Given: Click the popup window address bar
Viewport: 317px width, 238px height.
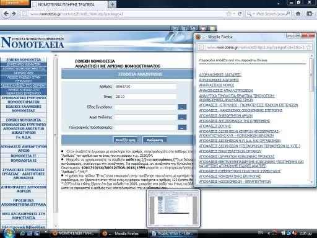Looking at the screenshot, I should coord(255,47).
